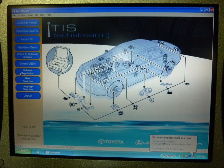Click the Techstream title bar icon
Viewport: 224px width, 168px height.
[x=13, y=11]
